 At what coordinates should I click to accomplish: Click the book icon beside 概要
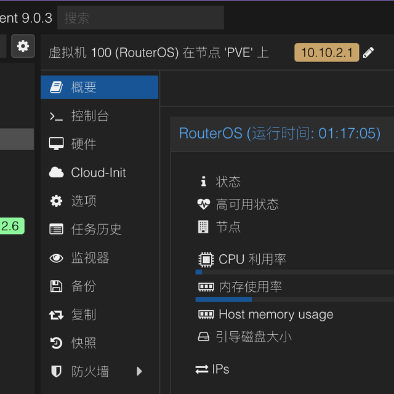(56, 87)
